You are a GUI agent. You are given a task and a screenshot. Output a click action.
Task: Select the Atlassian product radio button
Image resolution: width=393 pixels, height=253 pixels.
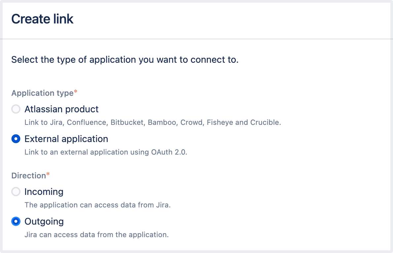(16, 109)
